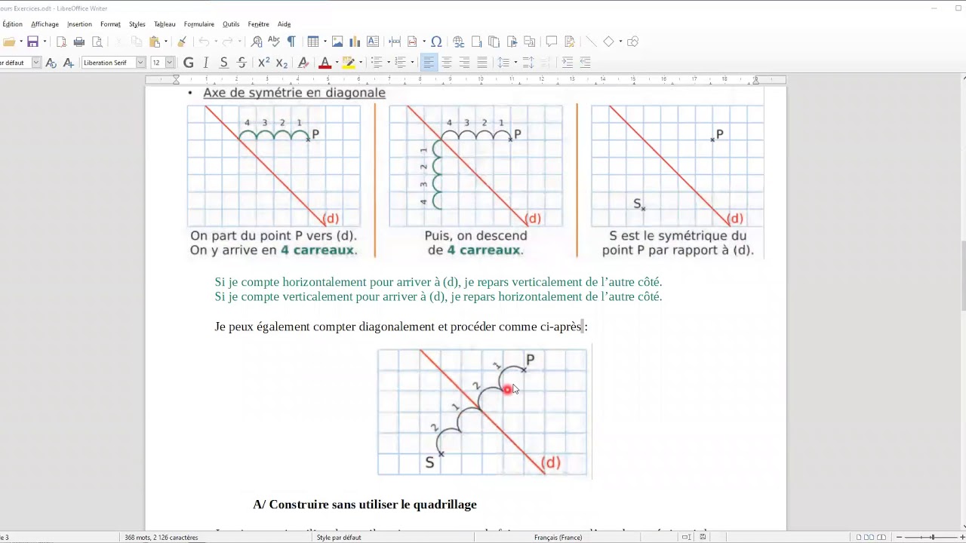Underline the selected text
Image resolution: width=966 pixels, height=543 pixels.
click(x=224, y=63)
